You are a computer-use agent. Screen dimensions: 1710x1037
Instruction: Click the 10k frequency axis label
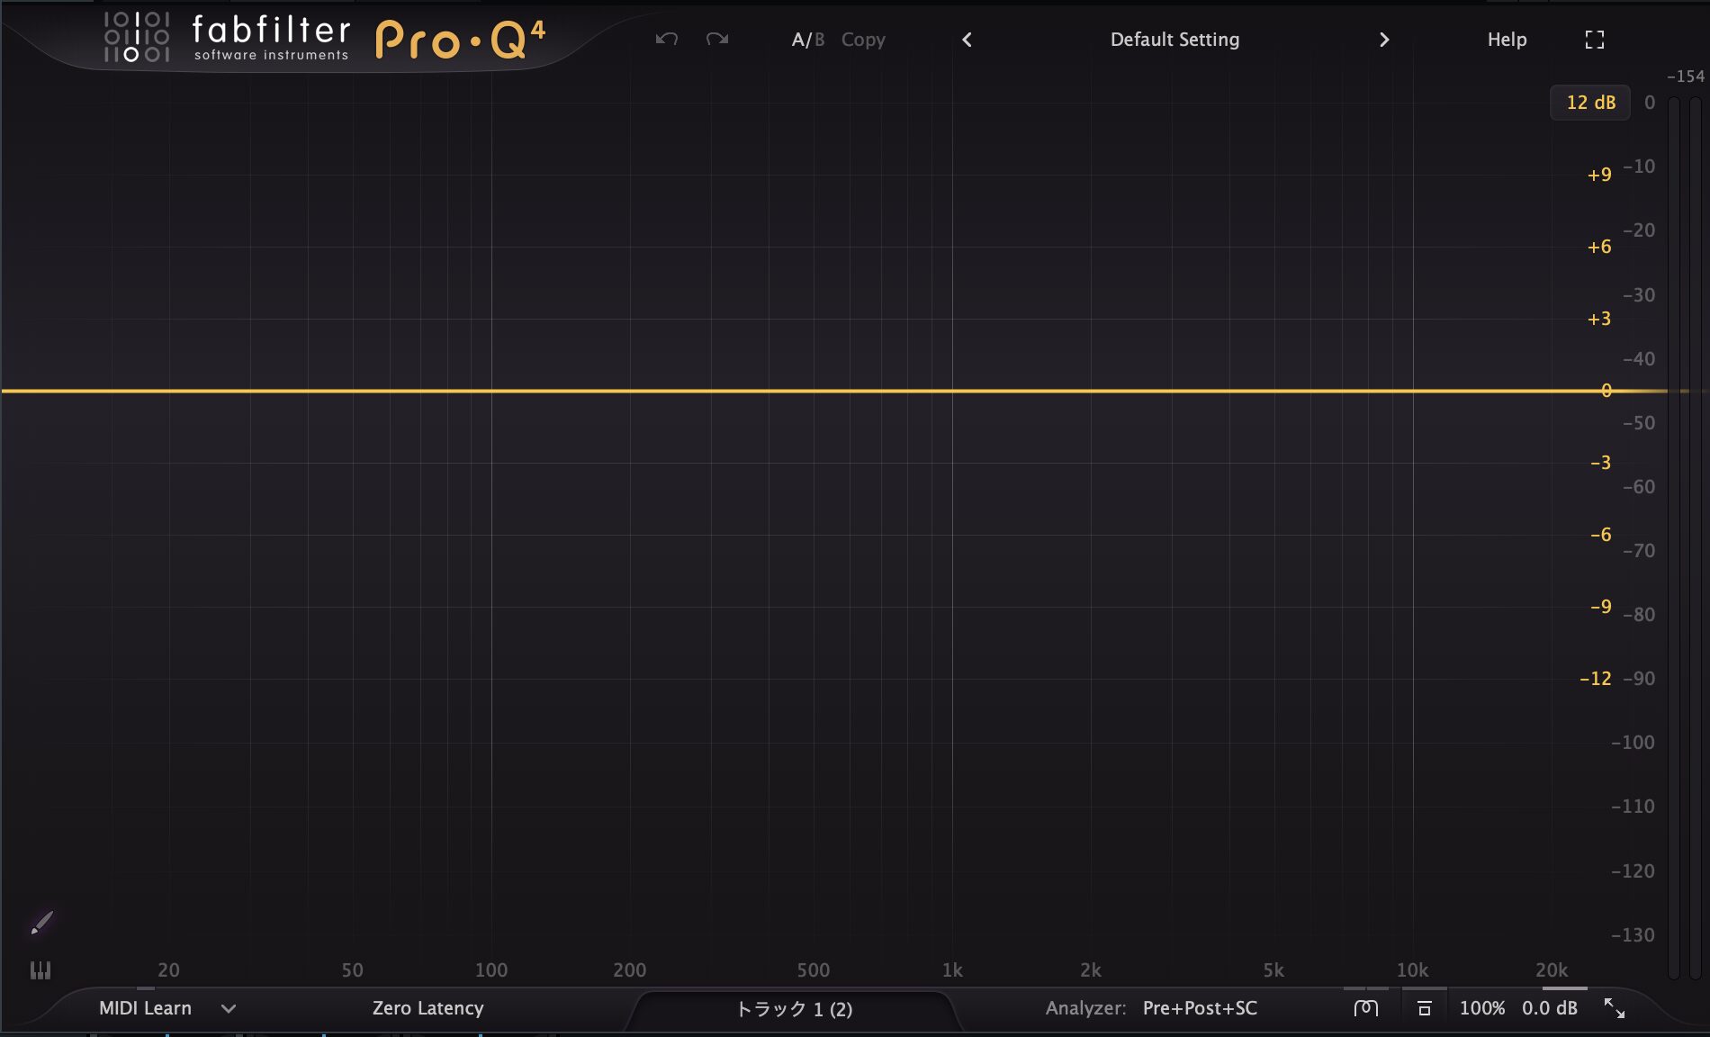point(1412,970)
